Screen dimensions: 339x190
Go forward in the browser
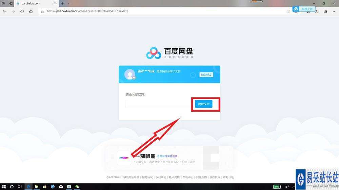(x=13, y=11)
